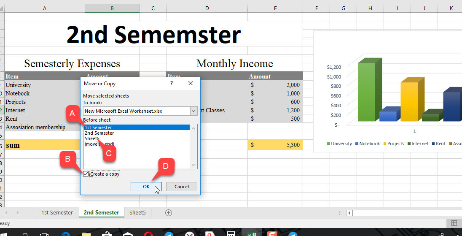The height and width of the screenshot is (236, 462).
Task: Click the Projects legend entry
Action: [393, 144]
